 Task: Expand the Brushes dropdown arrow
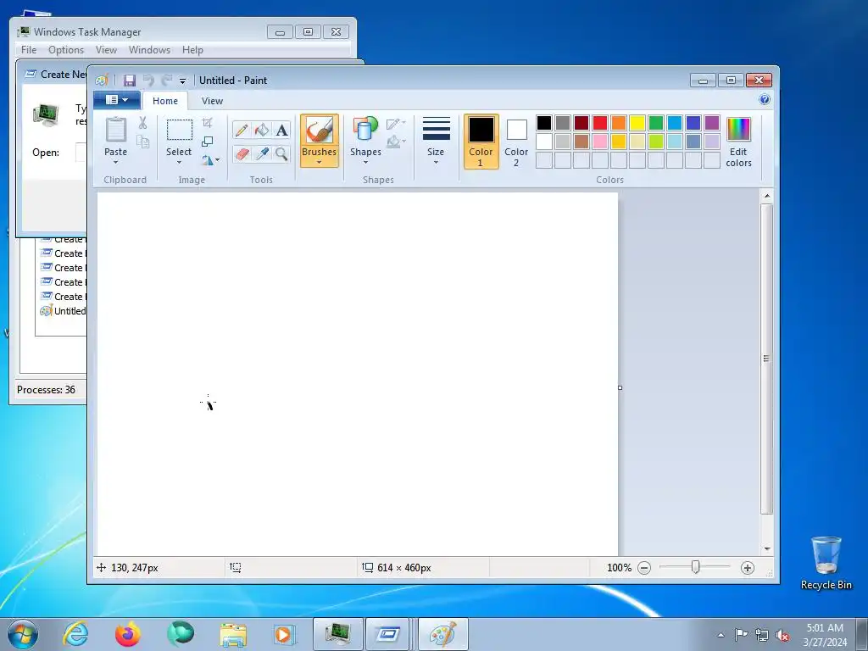coord(320,162)
